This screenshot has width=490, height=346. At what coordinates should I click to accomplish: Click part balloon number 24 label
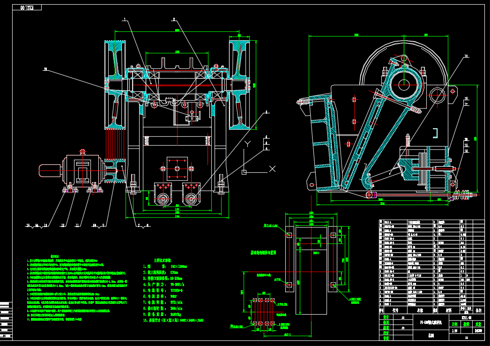pos(46,69)
